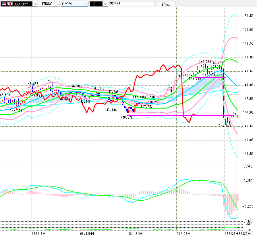Click the 0.250 MACD axis label
The width and height of the screenshot is (257, 236).
pos(248,181)
